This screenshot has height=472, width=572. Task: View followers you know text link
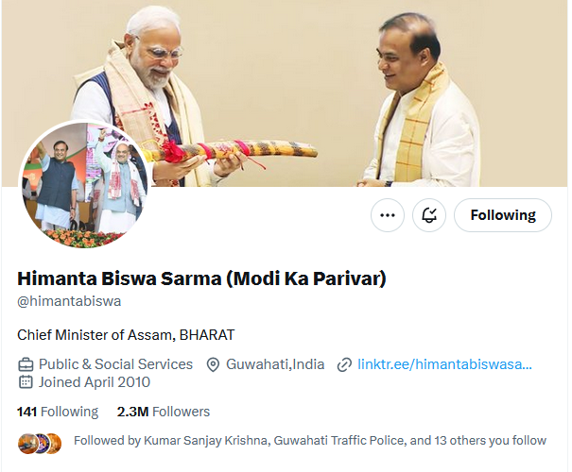(x=310, y=441)
